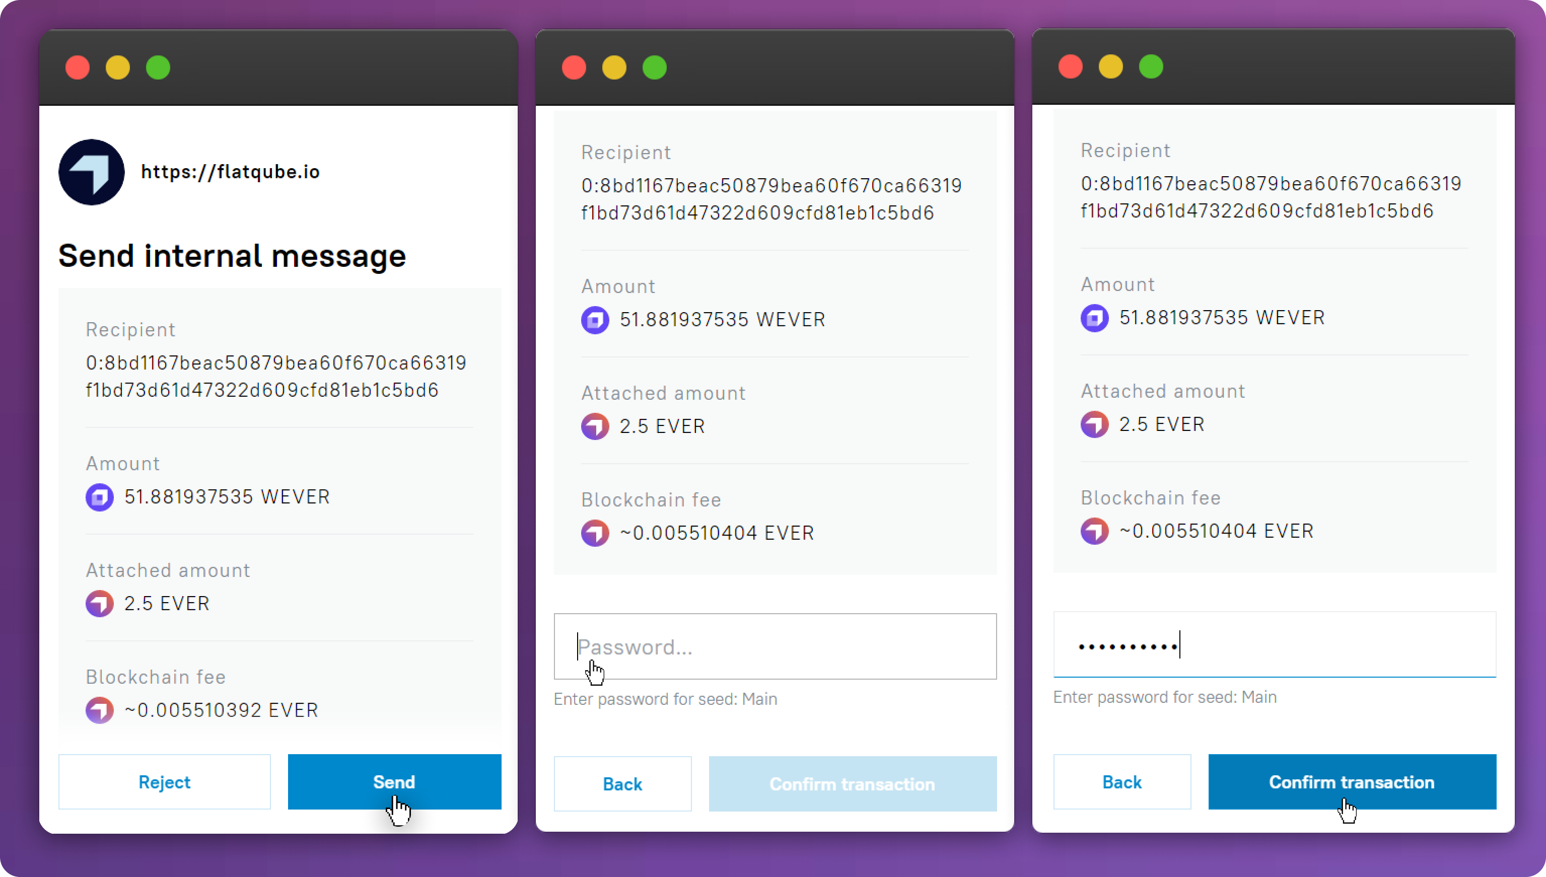Viewport: 1546px width, 877px height.
Task: Click the filled password field
Action: point(1274,645)
